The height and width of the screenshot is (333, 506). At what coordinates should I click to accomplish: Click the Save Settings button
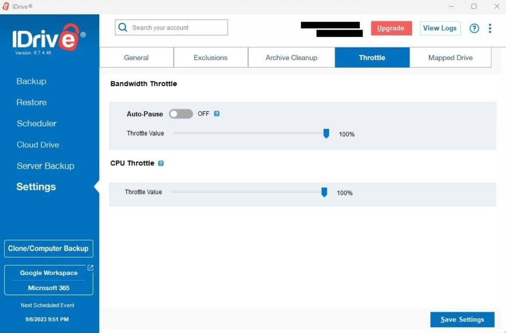coord(462,319)
